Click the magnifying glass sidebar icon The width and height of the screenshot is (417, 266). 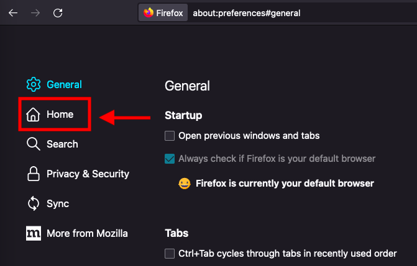34,144
